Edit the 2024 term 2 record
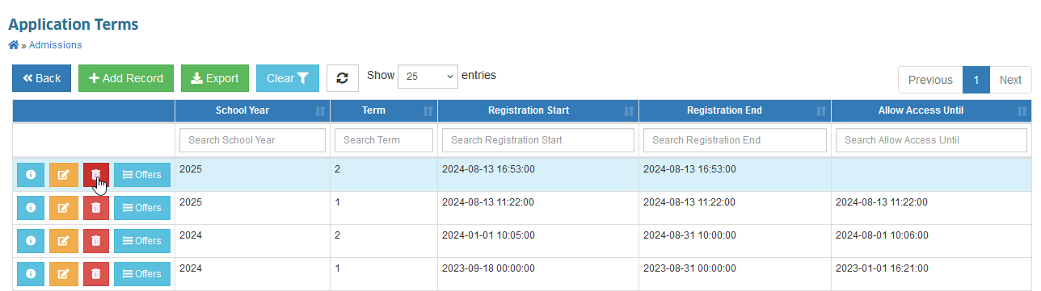The width and height of the screenshot is (1041, 291). pos(64,241)
